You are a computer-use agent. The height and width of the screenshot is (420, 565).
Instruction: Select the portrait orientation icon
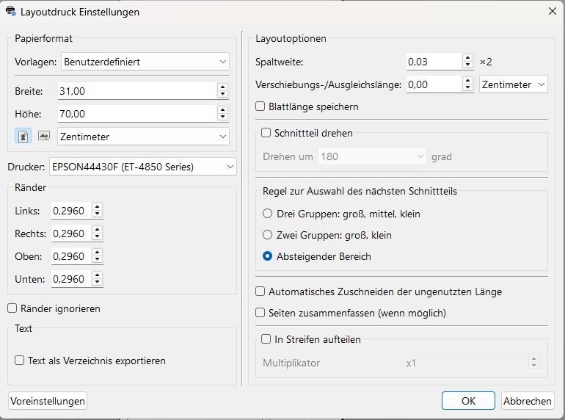(x=23, y=136)
